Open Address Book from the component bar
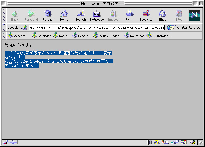The height and width of the screenshot is (147, 205). coord(183,142)
